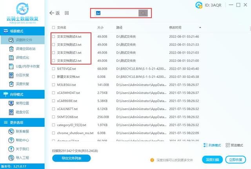Select the categoryID_55[3].txt file name

click(x=71, y=125)
